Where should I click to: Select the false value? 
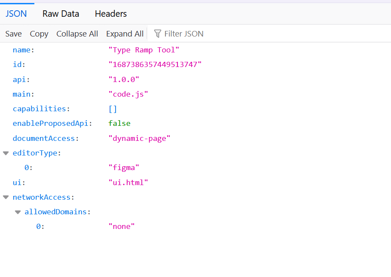pos(119,123)
